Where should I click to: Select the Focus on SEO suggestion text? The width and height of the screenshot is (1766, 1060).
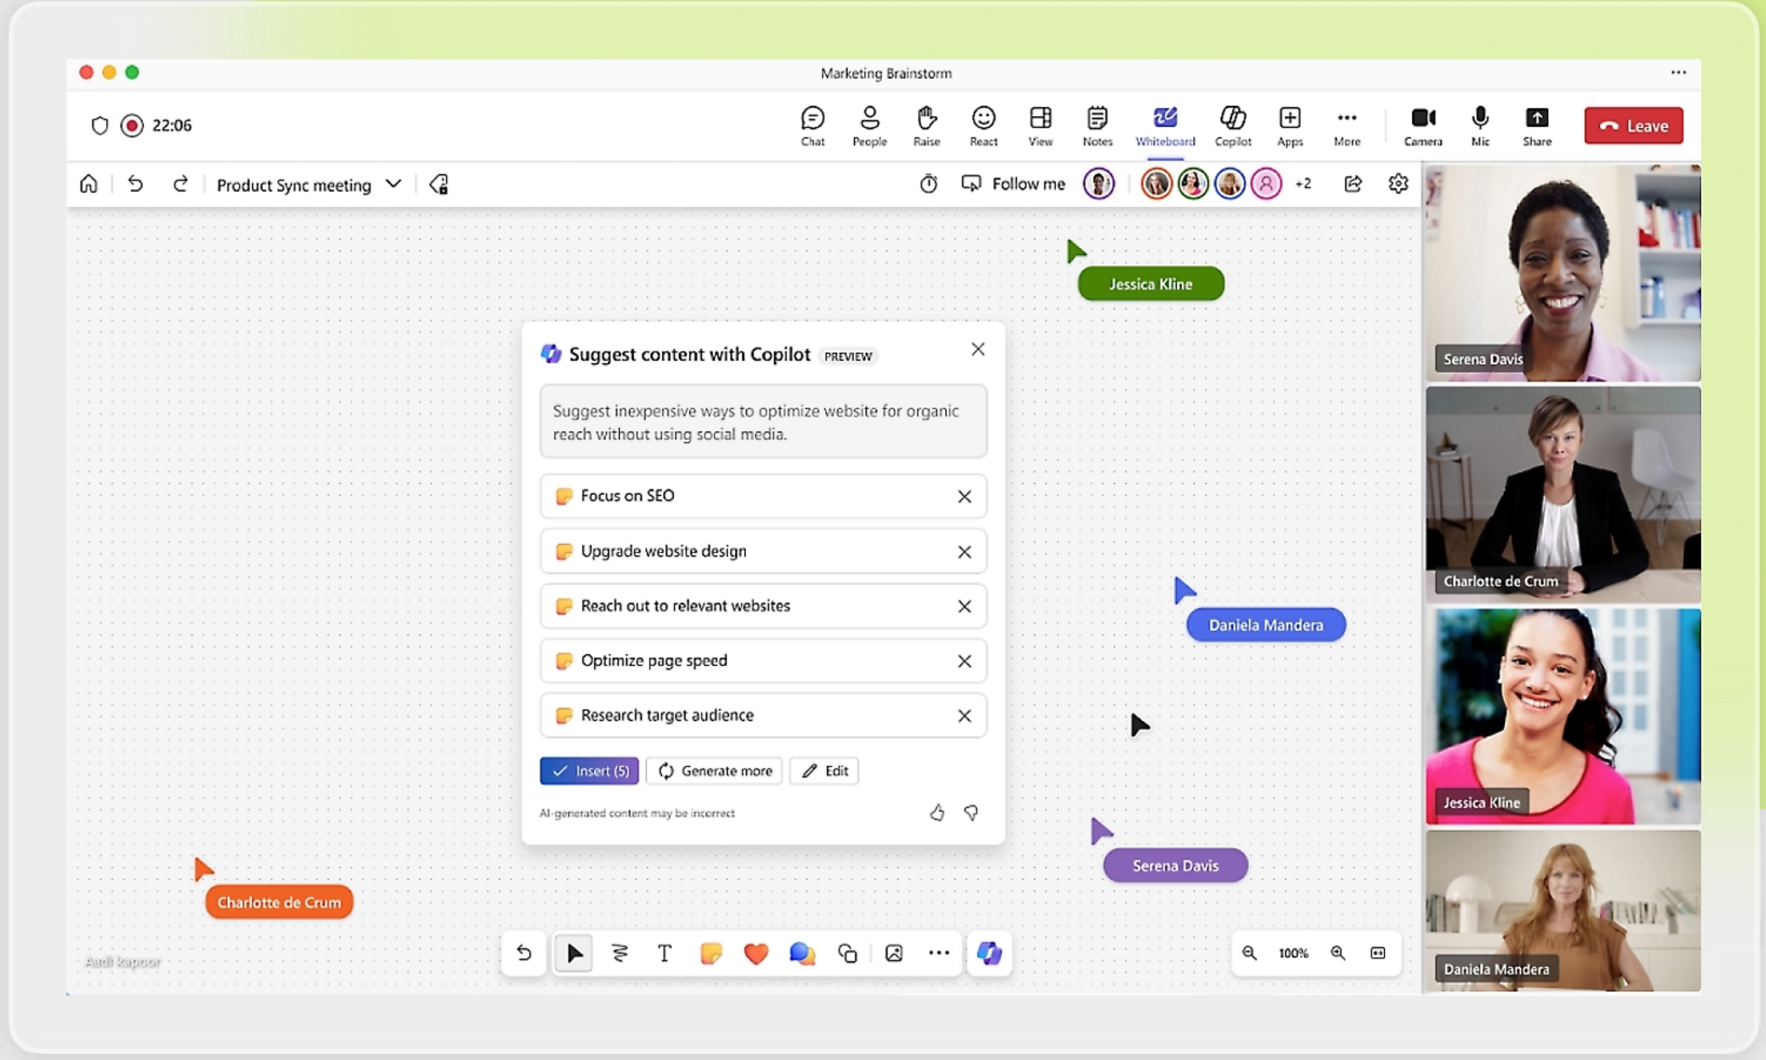[628, 496]
